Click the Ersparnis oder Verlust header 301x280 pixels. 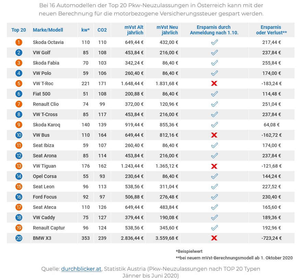pos(271,30)
